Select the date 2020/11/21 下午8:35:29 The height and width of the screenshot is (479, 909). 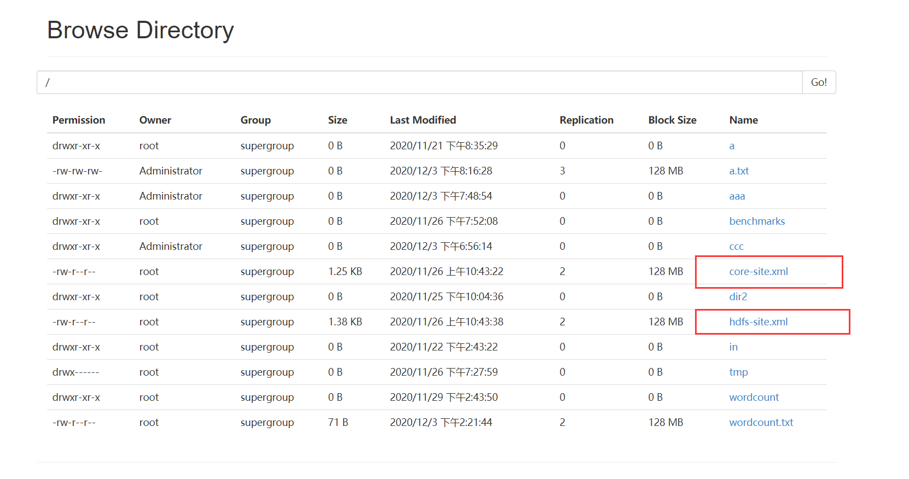(x=444, y=146)
